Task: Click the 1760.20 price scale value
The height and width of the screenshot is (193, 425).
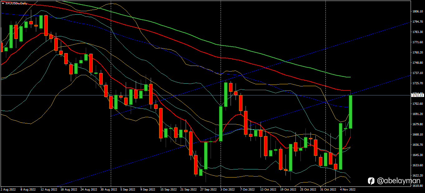Action: coord(417,53)
